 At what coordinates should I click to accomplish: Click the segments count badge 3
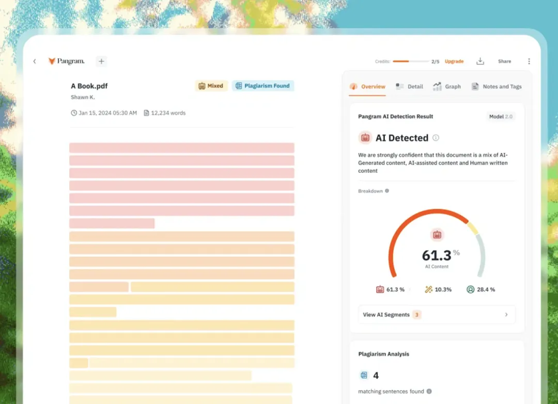coord(417,314)
